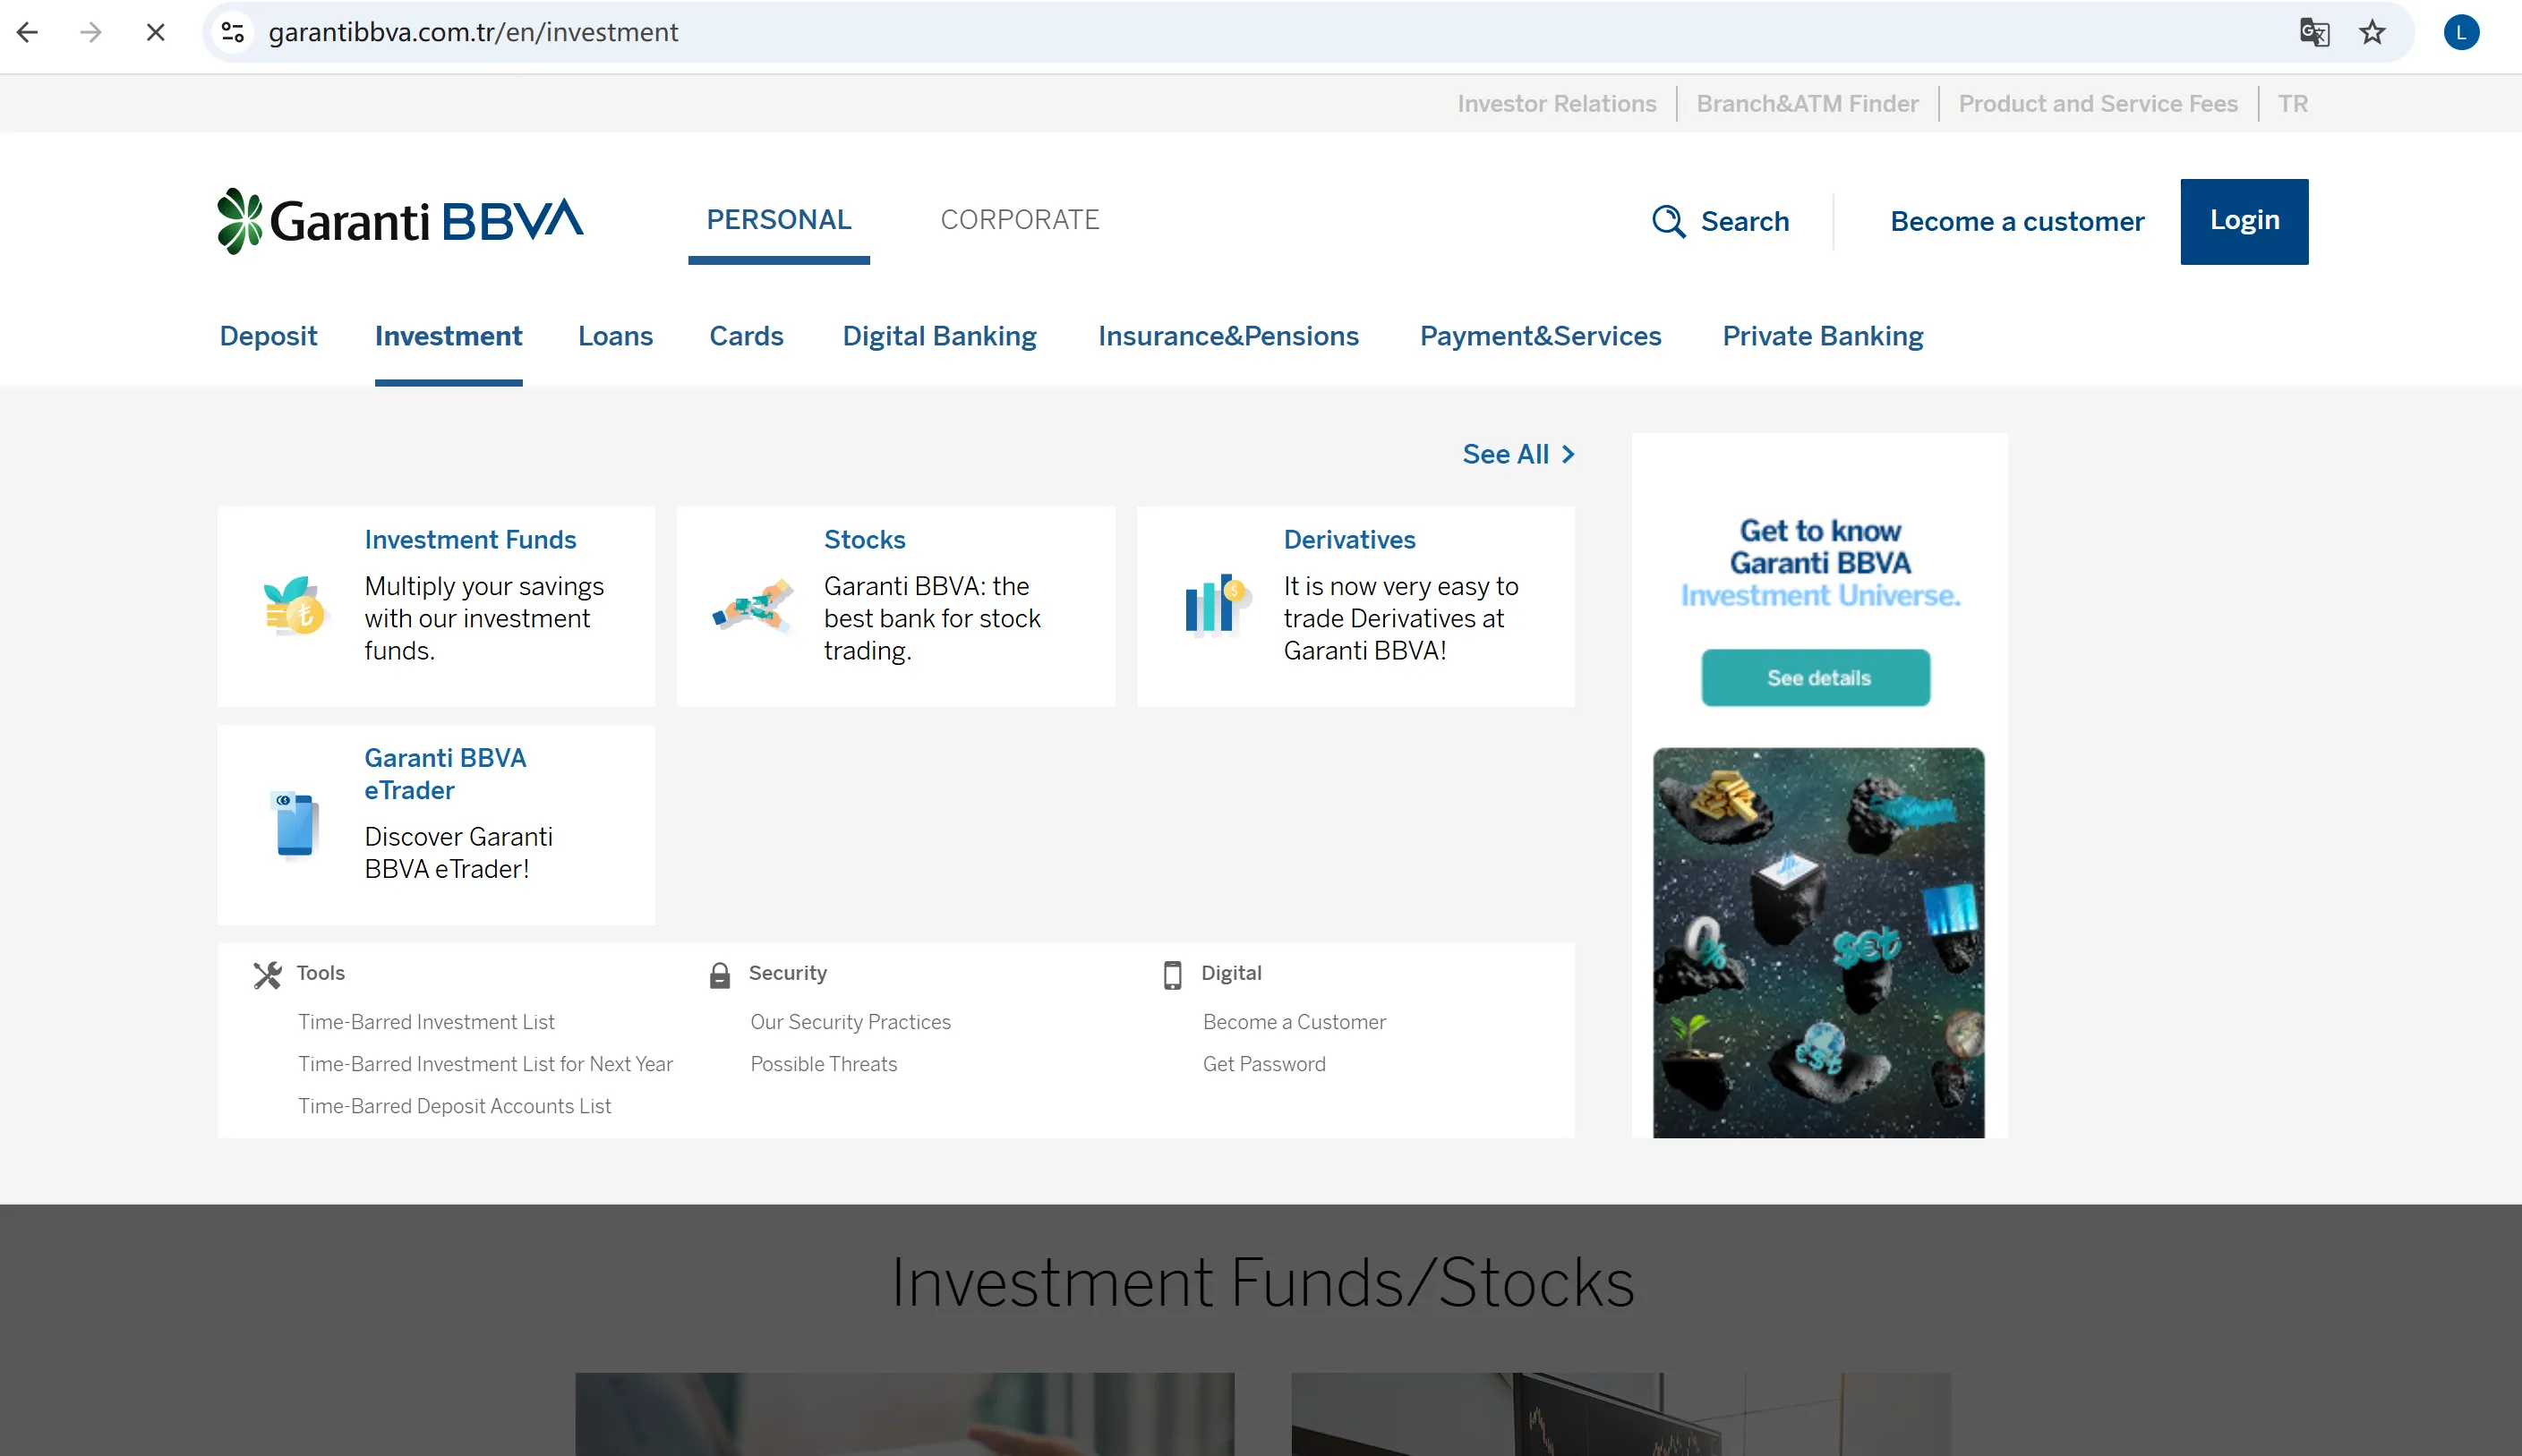This screenshot has height=1456, width=2522.
Task: Open Investment Funds heading link
Action: (470, 540)
